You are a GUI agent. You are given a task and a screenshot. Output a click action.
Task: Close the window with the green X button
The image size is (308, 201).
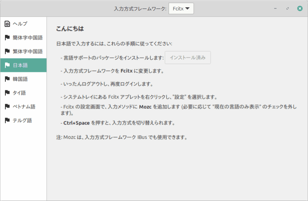[300, 8]
